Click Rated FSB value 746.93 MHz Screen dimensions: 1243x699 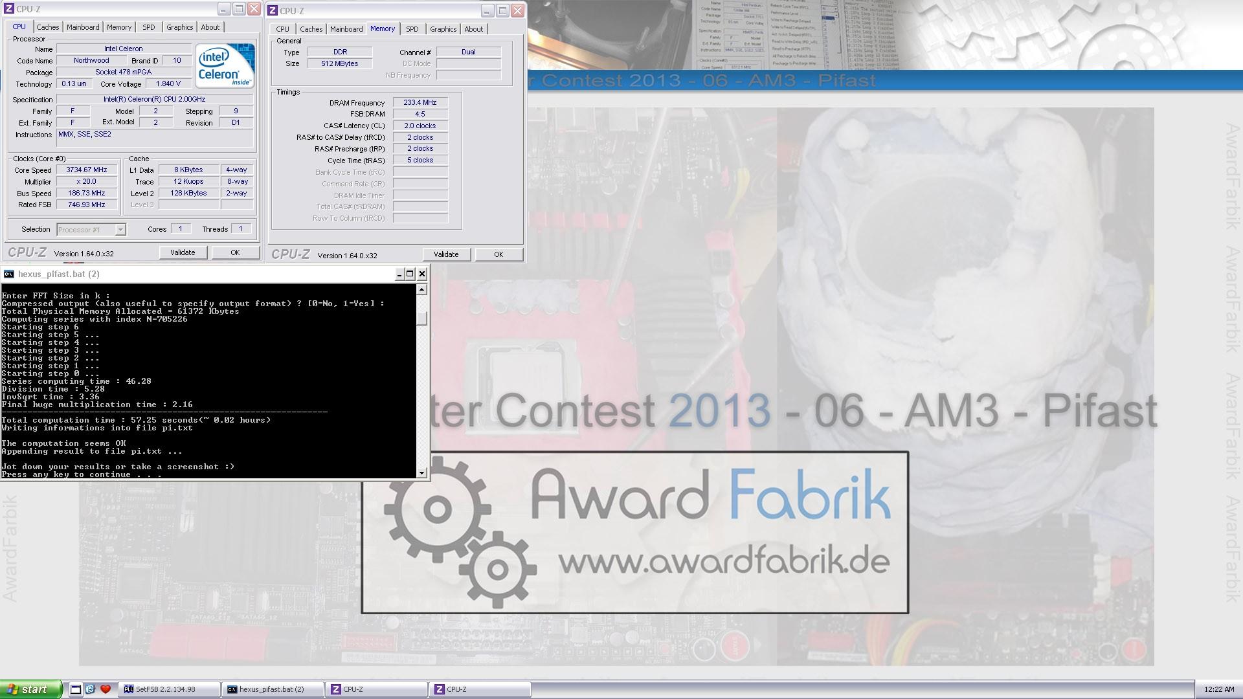point(87,205)
